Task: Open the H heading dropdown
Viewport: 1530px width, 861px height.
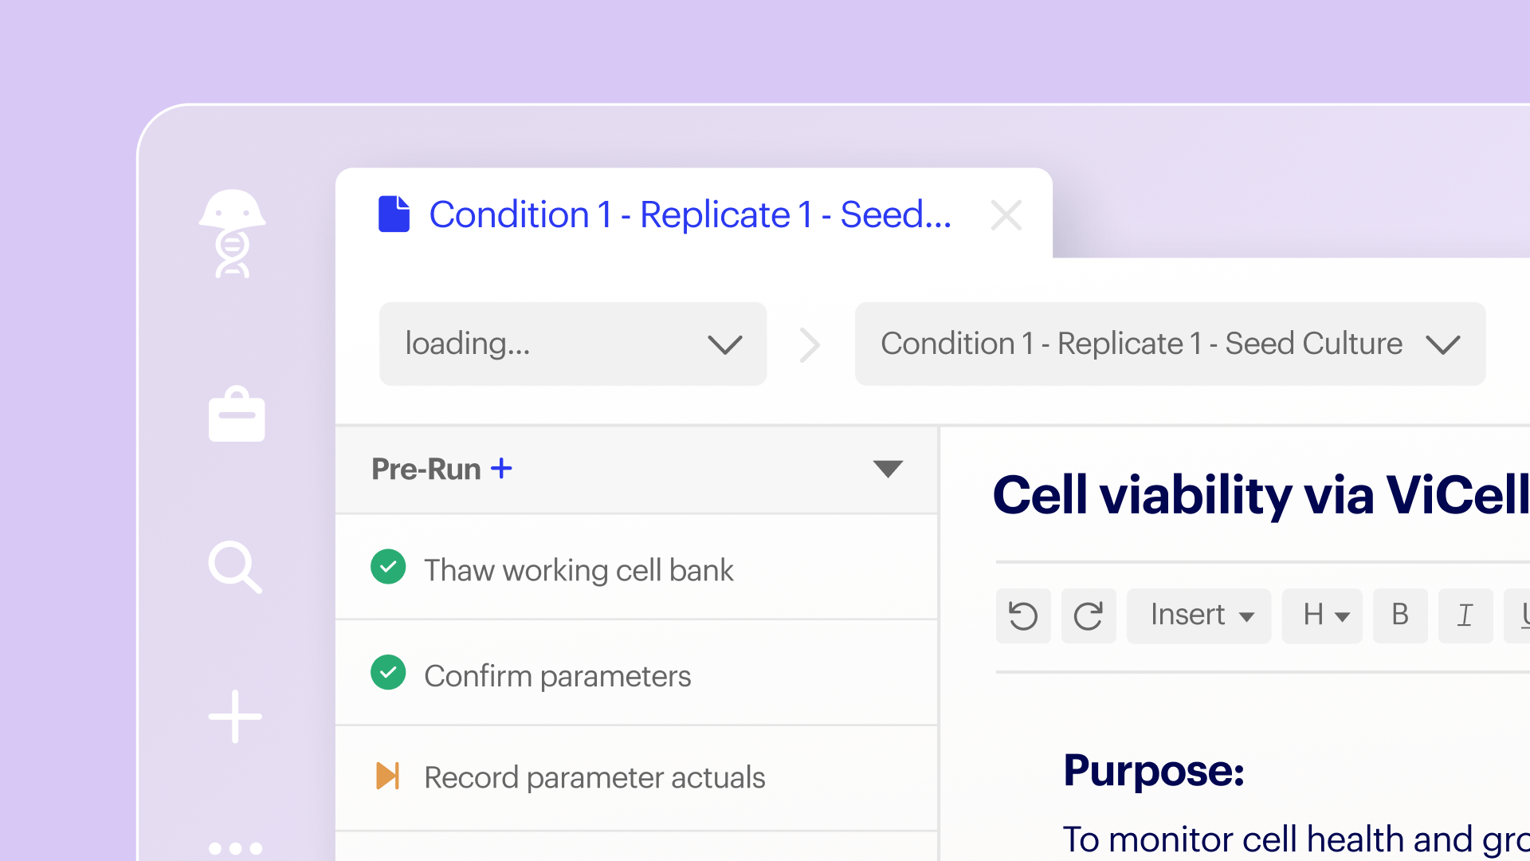Action: point(1323,615)
